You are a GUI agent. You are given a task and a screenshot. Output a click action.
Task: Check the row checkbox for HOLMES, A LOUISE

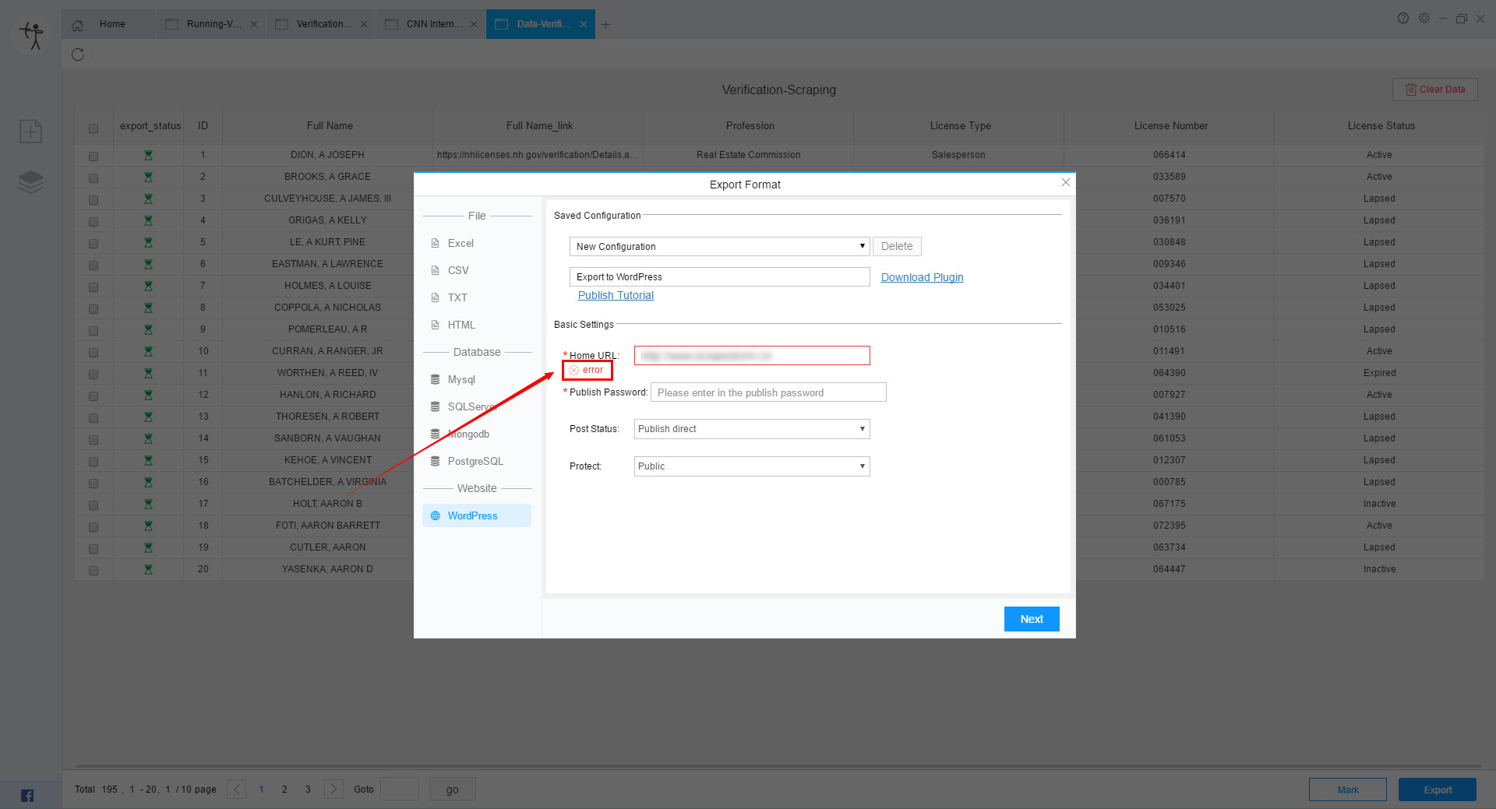[93, 287]
